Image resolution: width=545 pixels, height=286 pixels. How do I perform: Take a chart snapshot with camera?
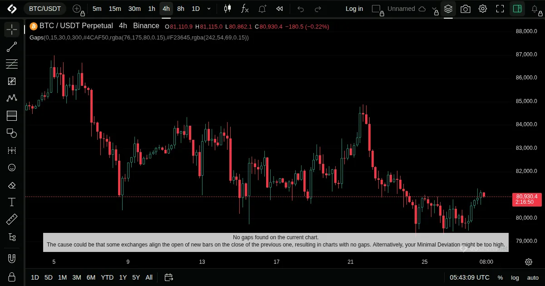click(466, 9)
